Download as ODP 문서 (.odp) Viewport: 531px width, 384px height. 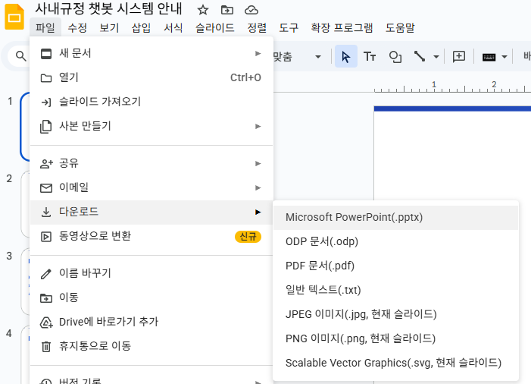pos(395,242)
